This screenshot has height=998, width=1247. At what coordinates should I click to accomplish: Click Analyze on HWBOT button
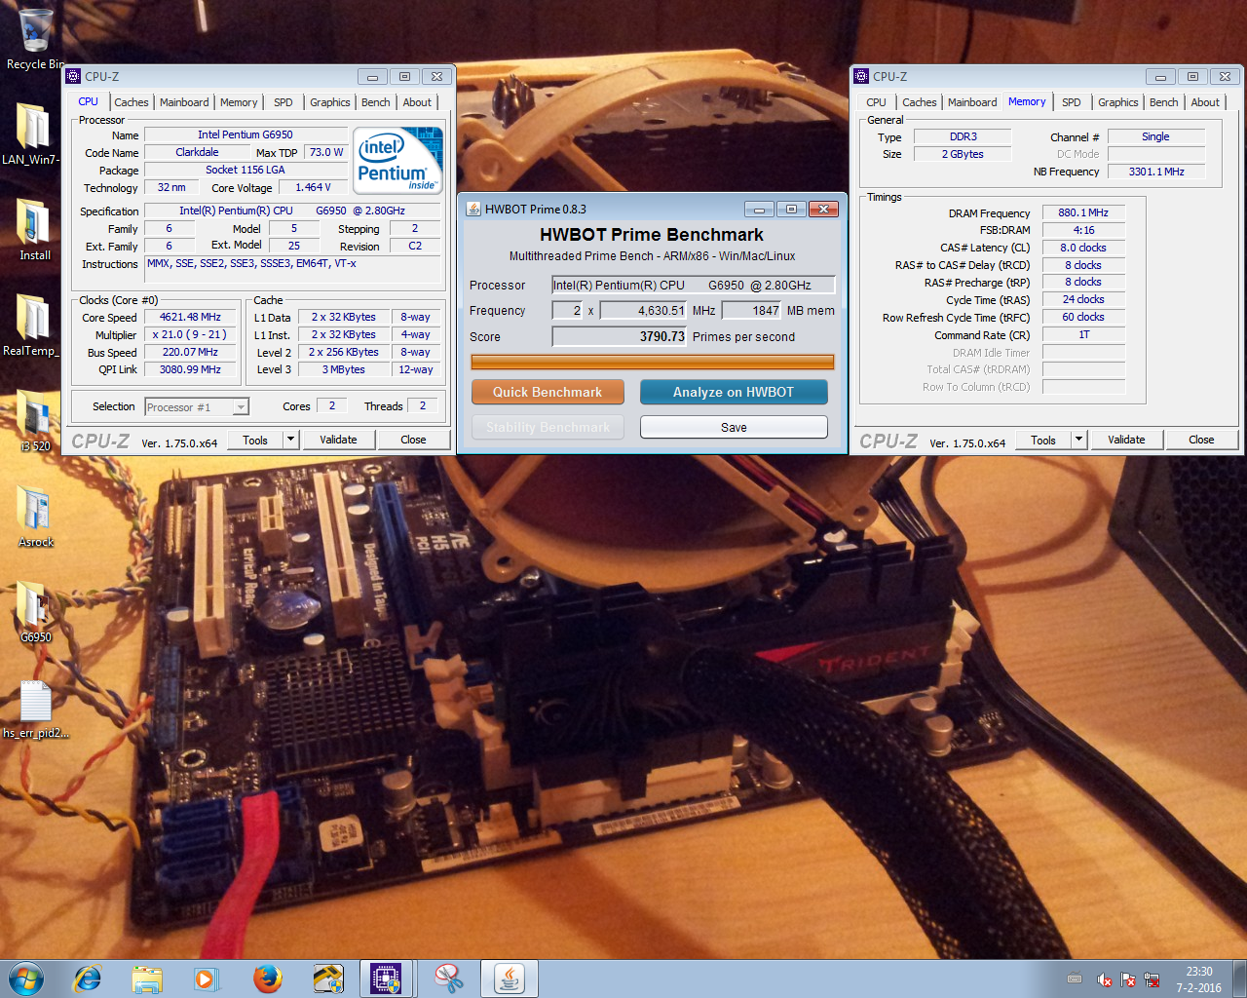coord(734,392)
